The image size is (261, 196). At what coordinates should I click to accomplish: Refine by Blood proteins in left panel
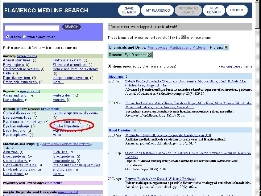15,156
